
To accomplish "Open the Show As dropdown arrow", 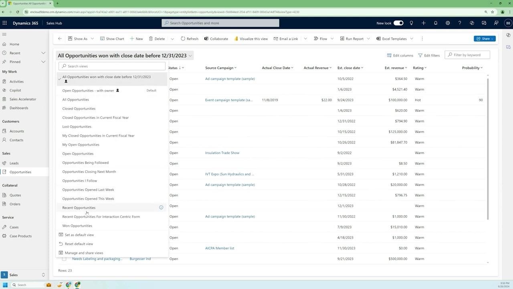I will [92, 39].
